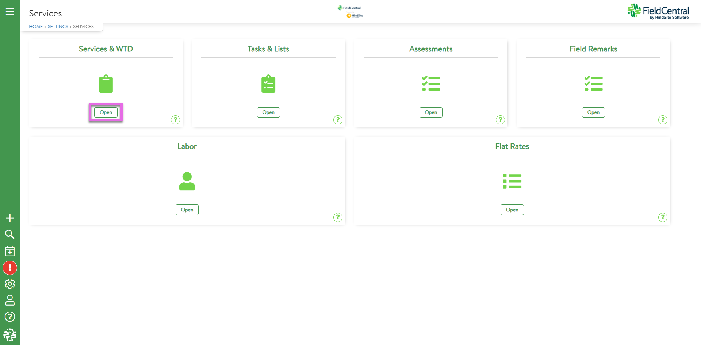The image size is (701, 345).
Task: Click the sidebar help question mark icon
Action: click(x=10, y=317)
